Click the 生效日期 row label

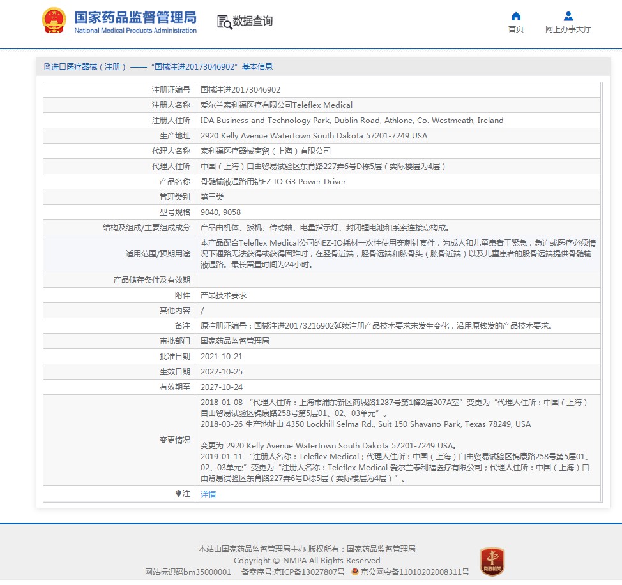[x=175, y=372]
